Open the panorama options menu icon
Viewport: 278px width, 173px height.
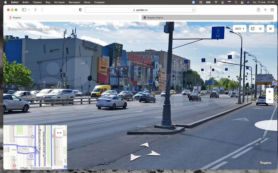tap(260, 28)
